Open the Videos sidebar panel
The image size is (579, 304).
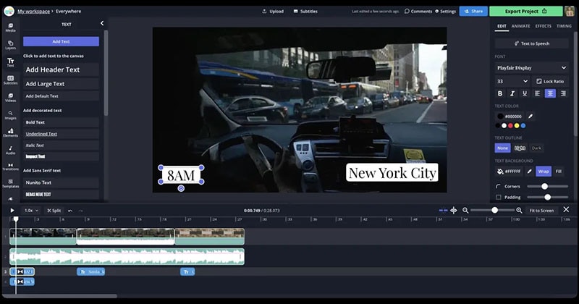[x=10, y=98]
